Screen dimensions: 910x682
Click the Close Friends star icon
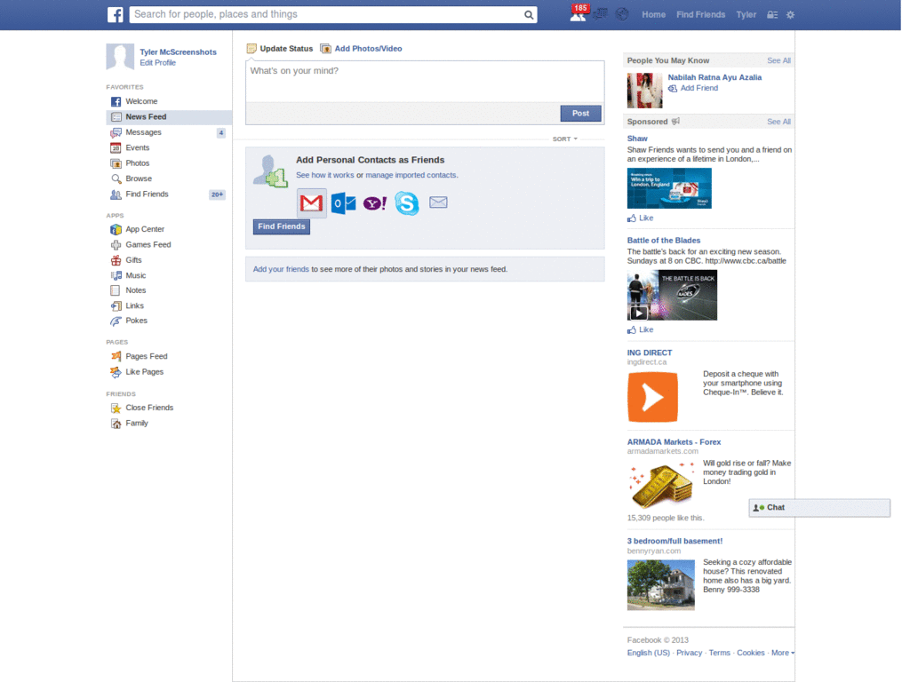(116, 408)
